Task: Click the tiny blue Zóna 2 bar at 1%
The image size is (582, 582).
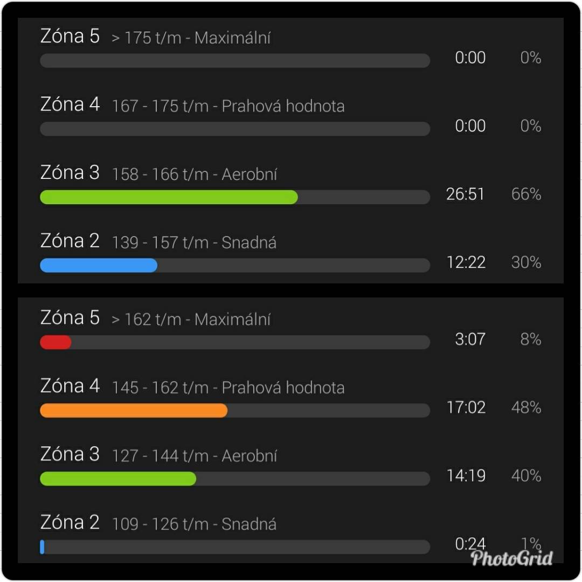Action: click(x=43, y=547)
